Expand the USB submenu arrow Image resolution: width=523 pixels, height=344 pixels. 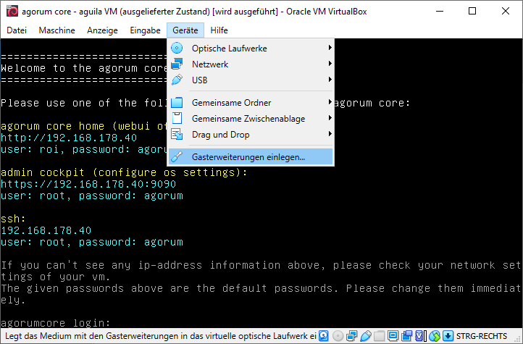(330, 80)
